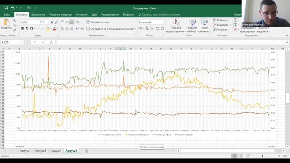Click the Fill down-arrow icon in editing group

235,25
